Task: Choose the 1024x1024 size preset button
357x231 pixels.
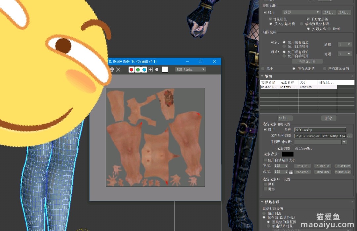Action: pyautogui.click(x=342, y=166)
